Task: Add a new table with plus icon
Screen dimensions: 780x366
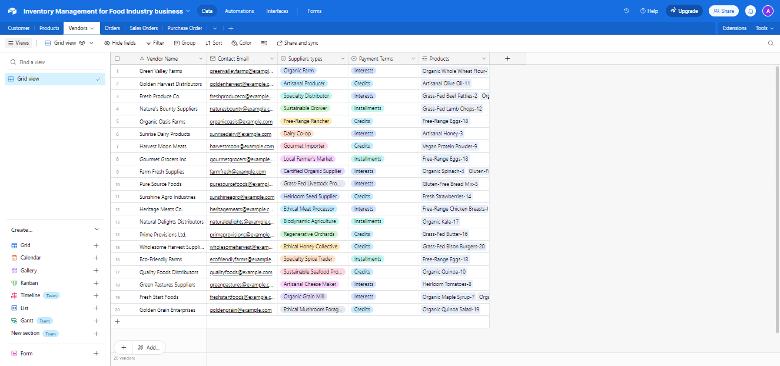Action: pos(231,28)
